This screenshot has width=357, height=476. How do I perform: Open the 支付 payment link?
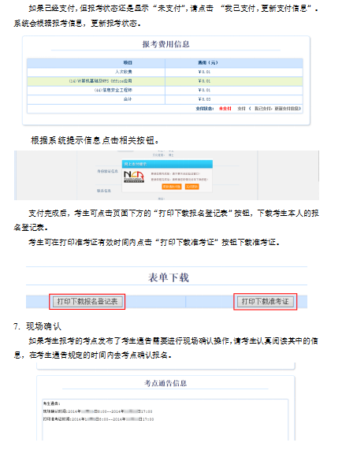pos(241,109)
